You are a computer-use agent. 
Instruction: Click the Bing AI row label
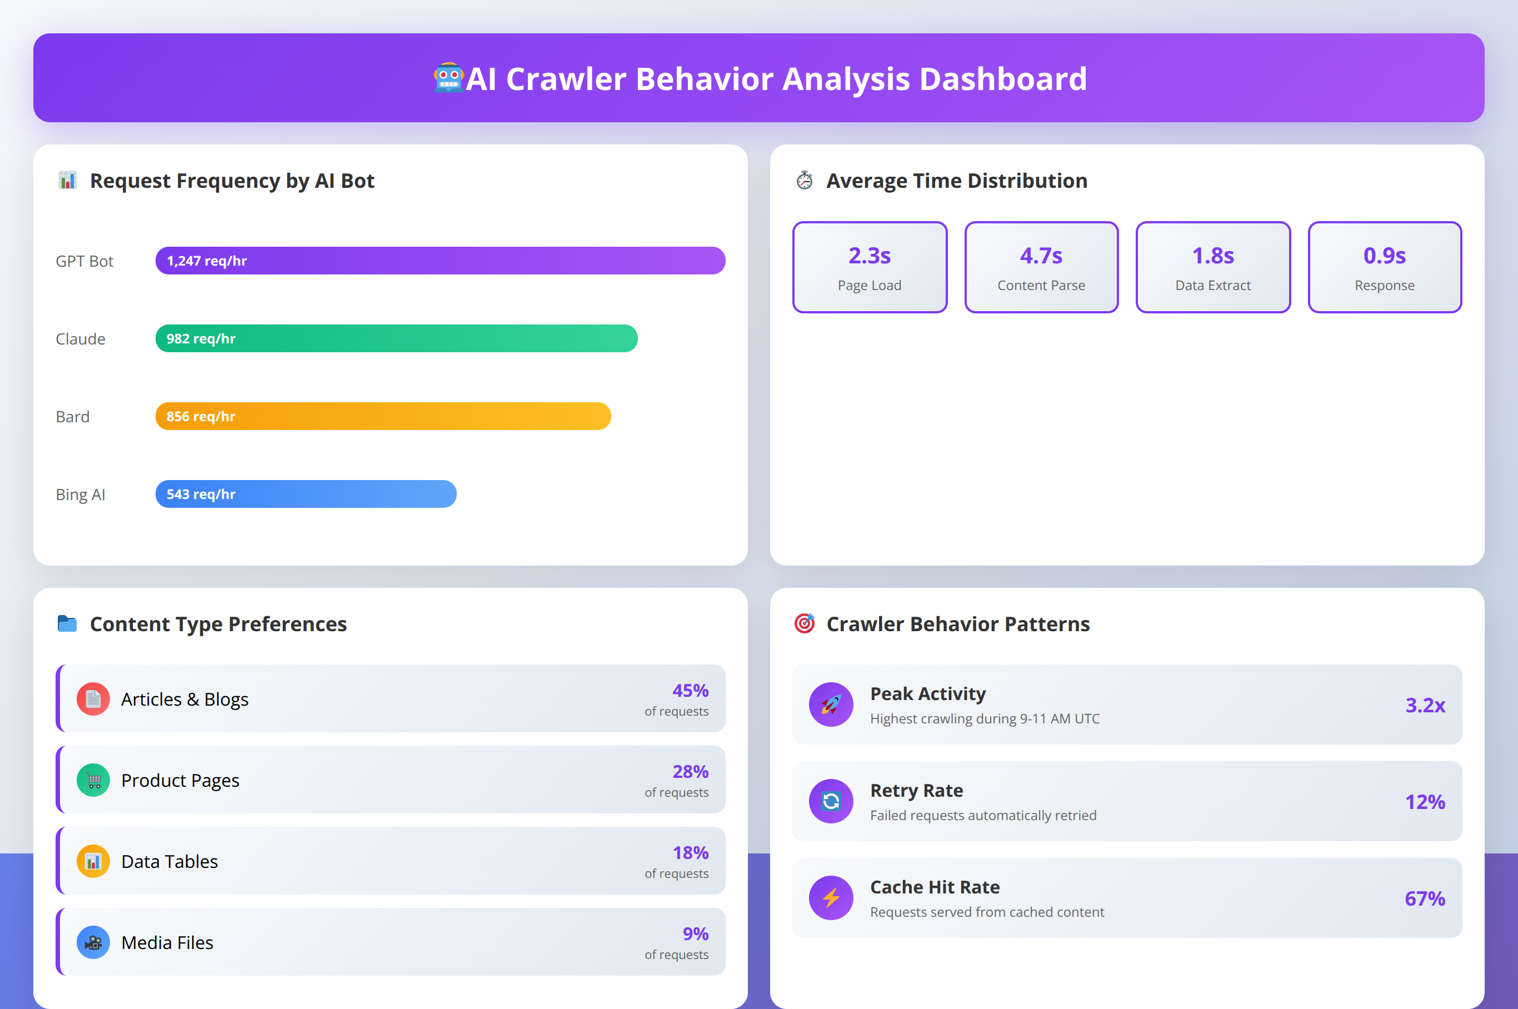tap(81, 494)
